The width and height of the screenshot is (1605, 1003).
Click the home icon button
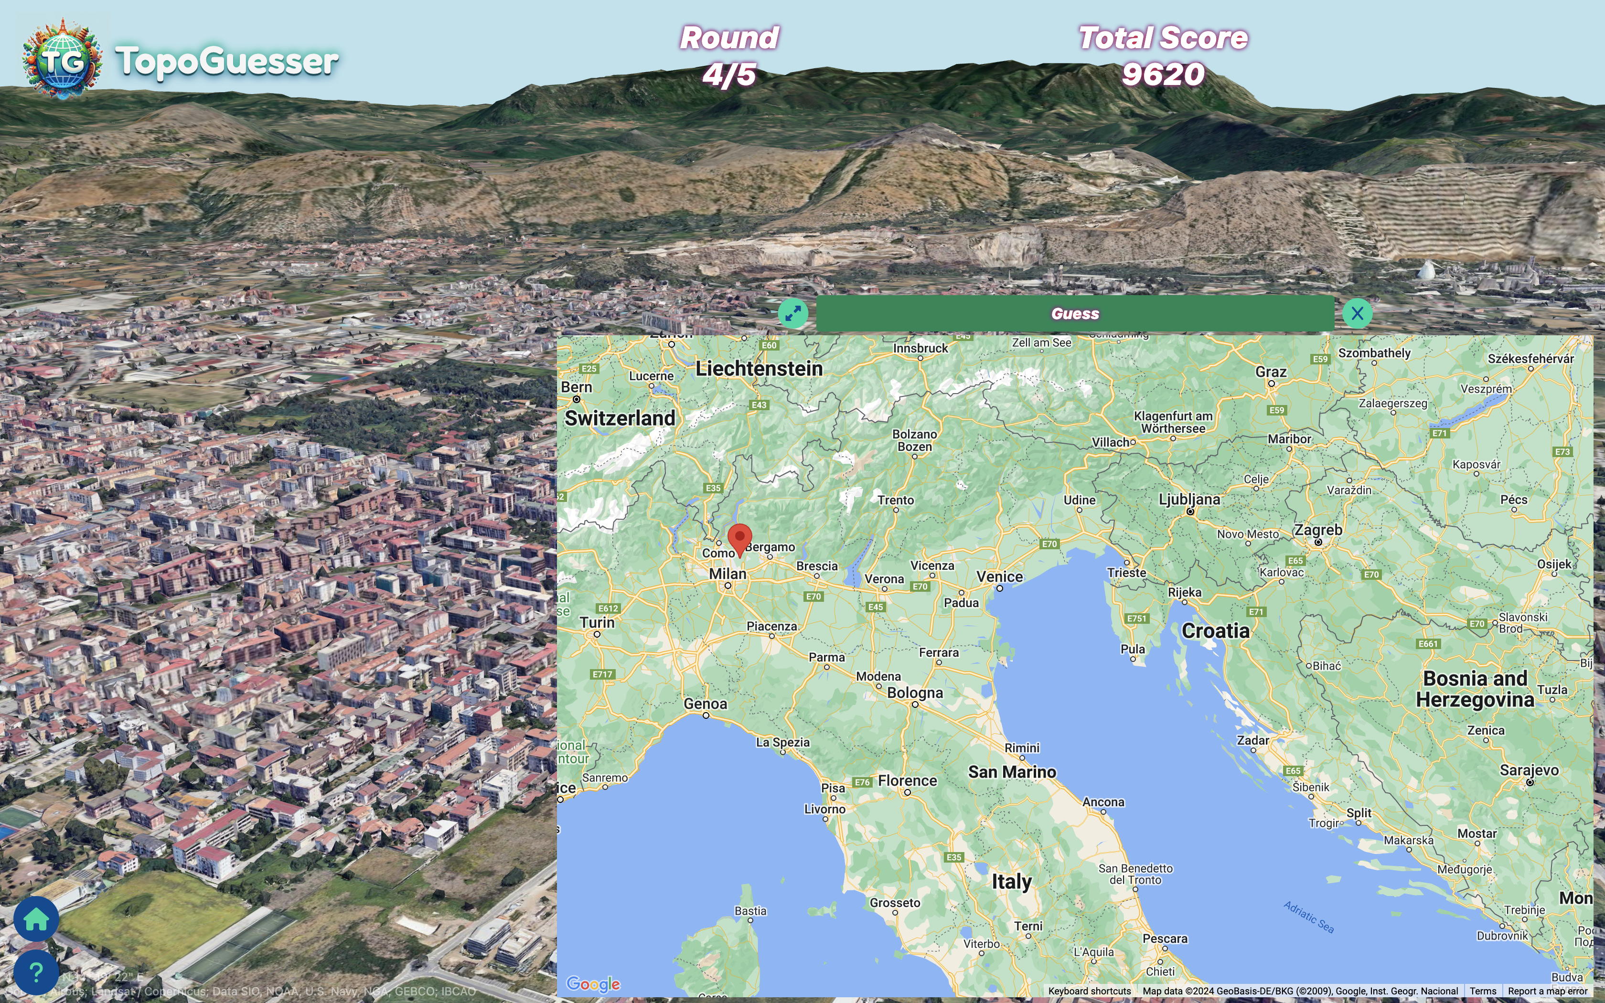36,919
